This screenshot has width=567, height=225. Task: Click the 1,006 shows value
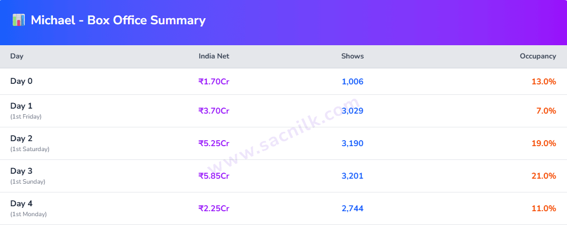tap(352, 82)
